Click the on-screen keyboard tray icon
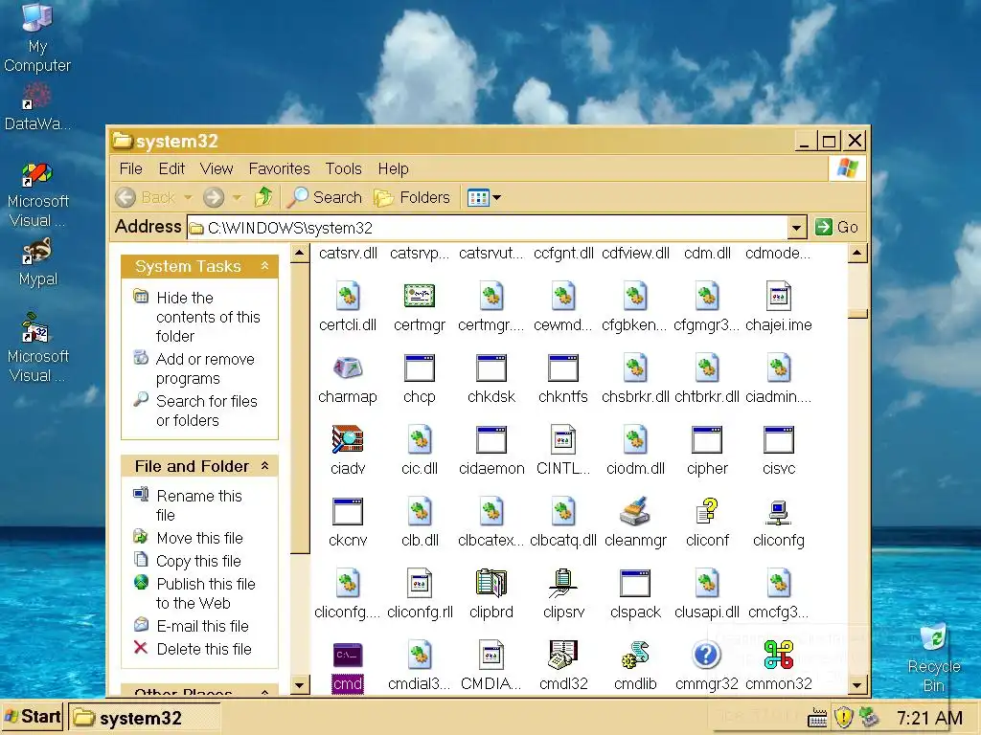Image resolution: width=981 pixels, height=735 pixels. click(817, 718)
